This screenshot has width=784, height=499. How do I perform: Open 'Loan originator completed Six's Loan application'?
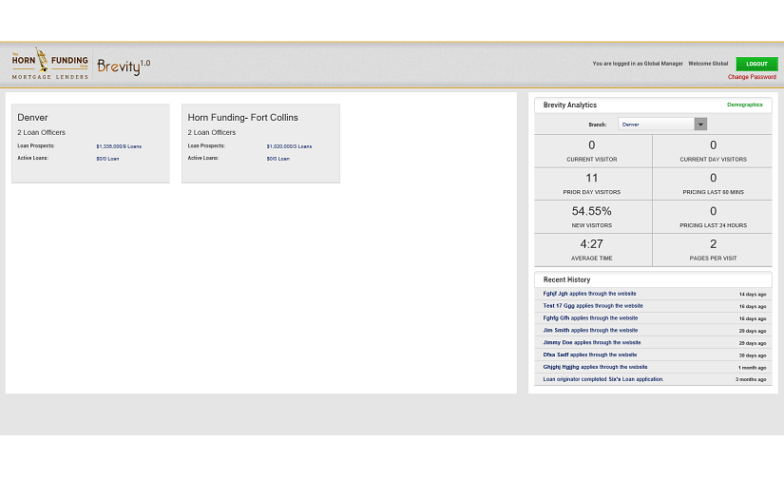pyautogui.click(x=603, y=379)
